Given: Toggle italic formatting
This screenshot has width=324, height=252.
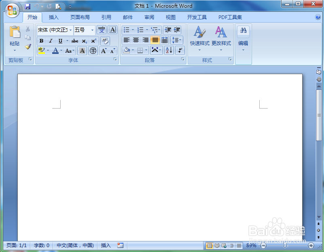Looking at the screenshot, I should tap(51, 41).
